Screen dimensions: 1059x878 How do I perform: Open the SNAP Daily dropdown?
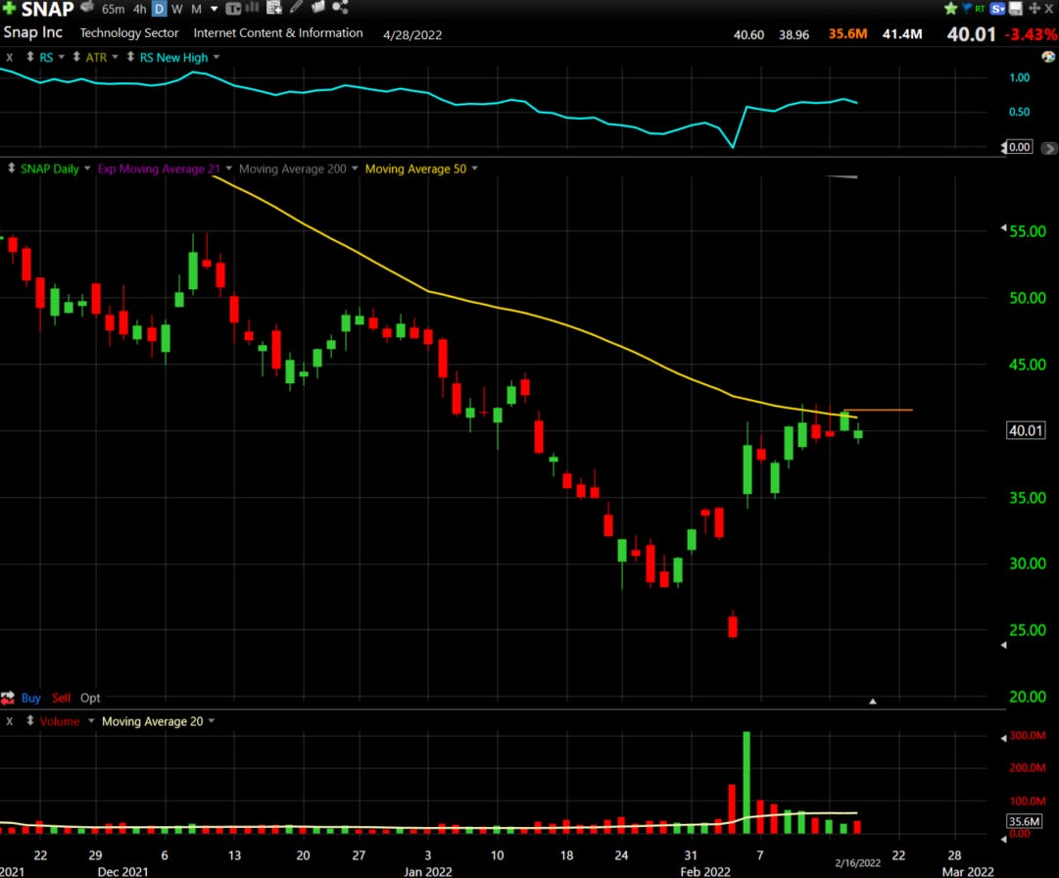pyautogui.click(x=87, y=169)
